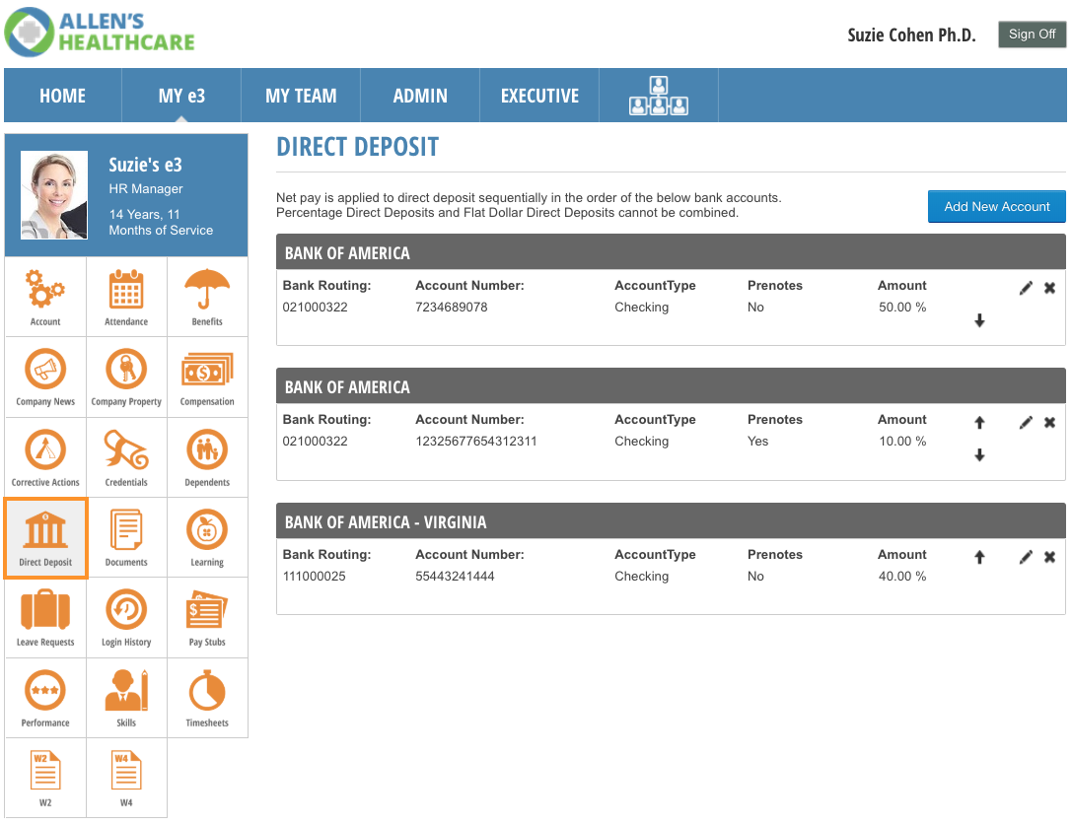
Task: Move first Bank of America account down
Action: pos(979,320)
